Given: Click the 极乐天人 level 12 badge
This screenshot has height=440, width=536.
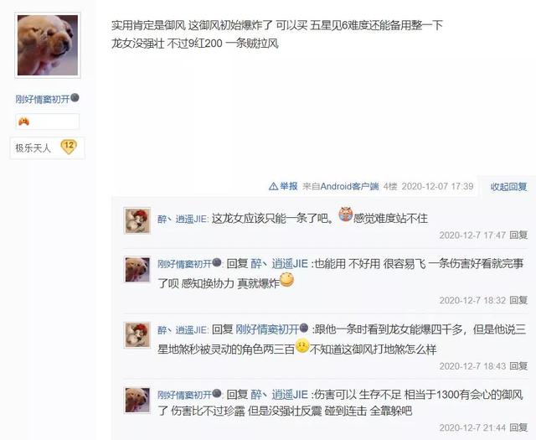Looking at the screenshot, I should pos(47,148).
